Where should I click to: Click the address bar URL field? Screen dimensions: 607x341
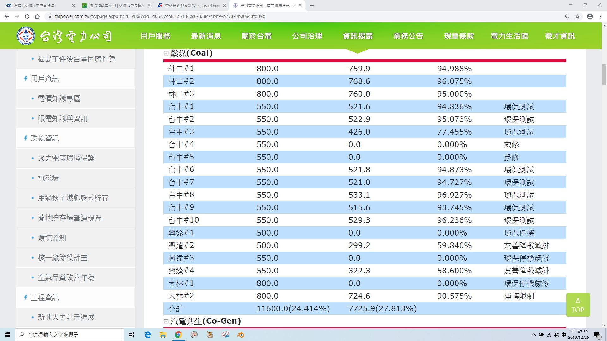(x=303, y=16)
